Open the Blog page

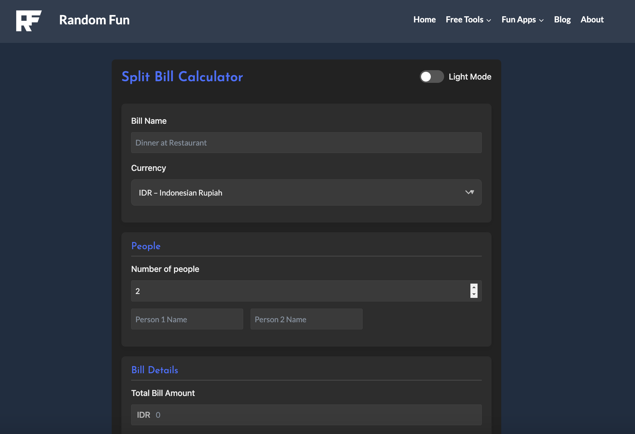pyautogui.click(x=562, y=19)
